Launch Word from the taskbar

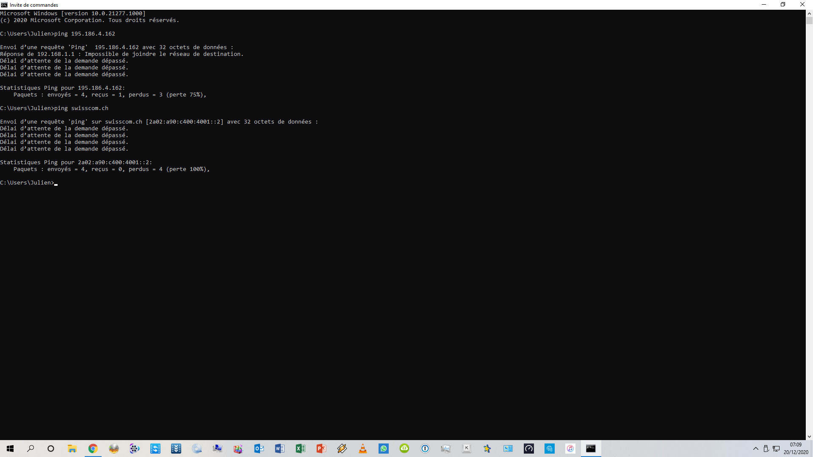(x=279, y=449)
